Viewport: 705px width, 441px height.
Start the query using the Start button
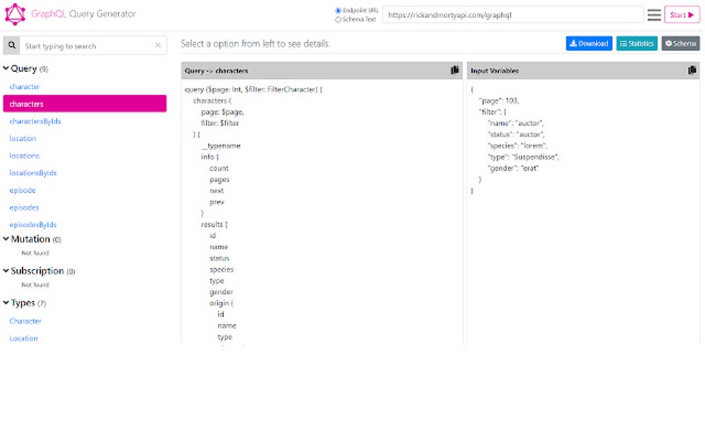tap(681, 14)
